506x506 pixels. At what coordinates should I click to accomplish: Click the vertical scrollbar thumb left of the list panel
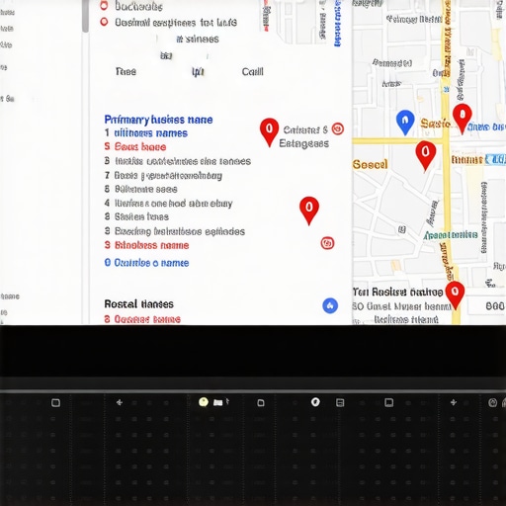[x=85, y=16]
